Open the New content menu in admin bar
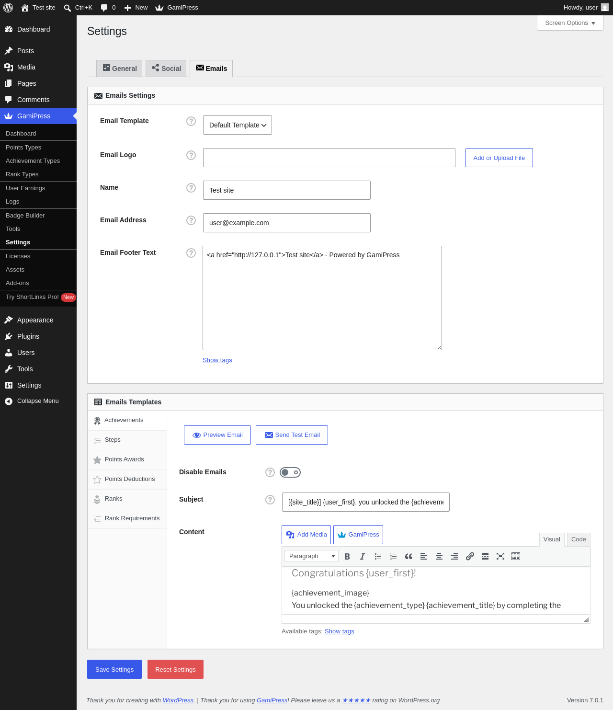Viewport: 613px width, 710px height. (x=136, y=8)
